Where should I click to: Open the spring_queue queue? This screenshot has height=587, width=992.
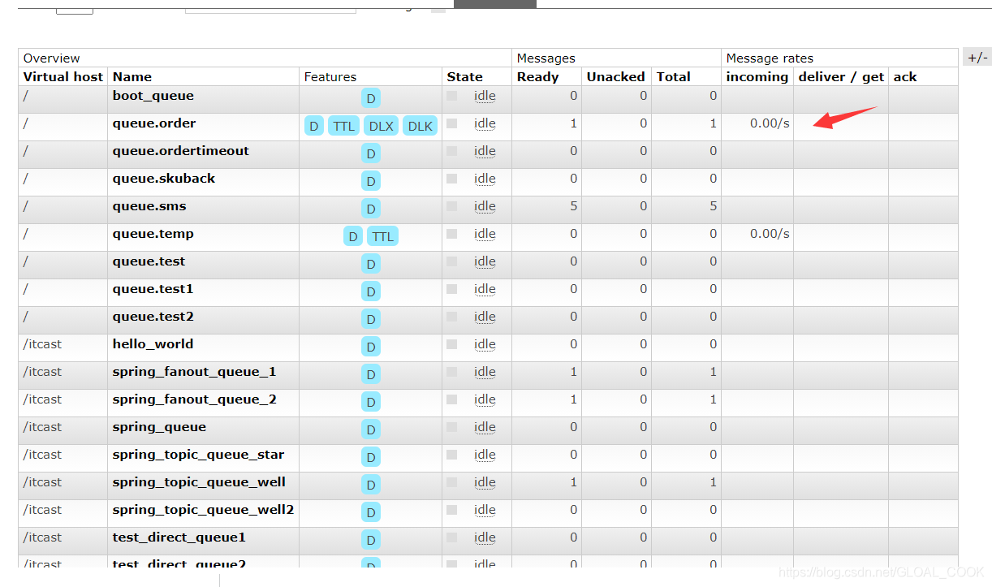[160, 427]
